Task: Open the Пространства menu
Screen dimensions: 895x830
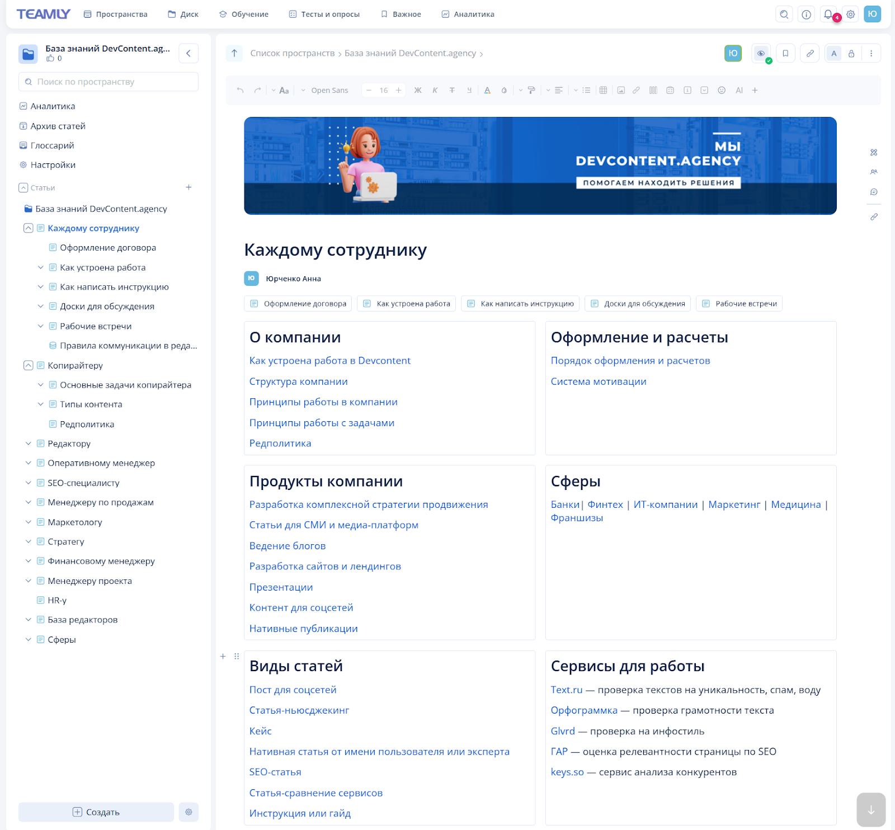Action: (x=116, y=14)
